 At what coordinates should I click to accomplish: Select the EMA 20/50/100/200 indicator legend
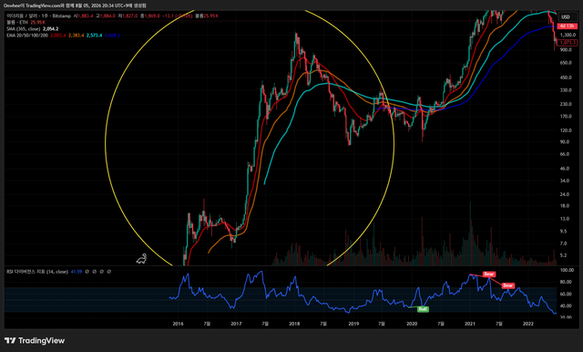click(27, 35)
